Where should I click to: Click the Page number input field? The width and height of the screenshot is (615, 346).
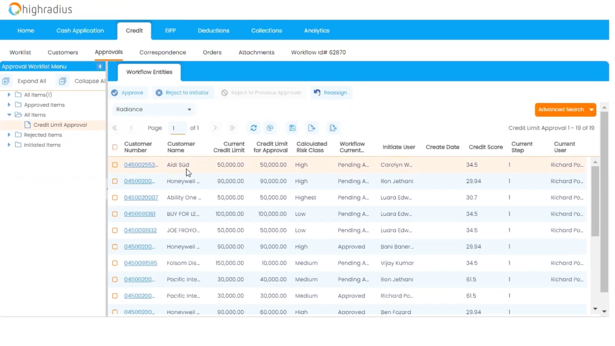pyautogui.click(x=177, y=127)
